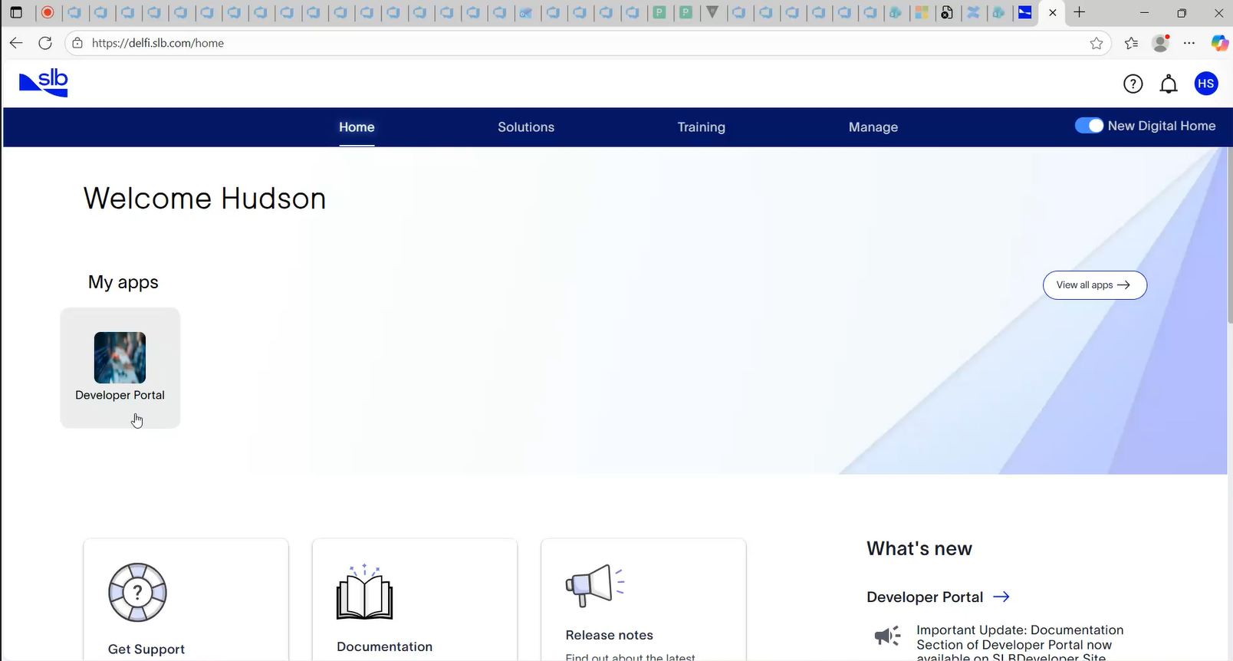
Task: Reload the page with the refresh icon
Action: tap(45, 43)
